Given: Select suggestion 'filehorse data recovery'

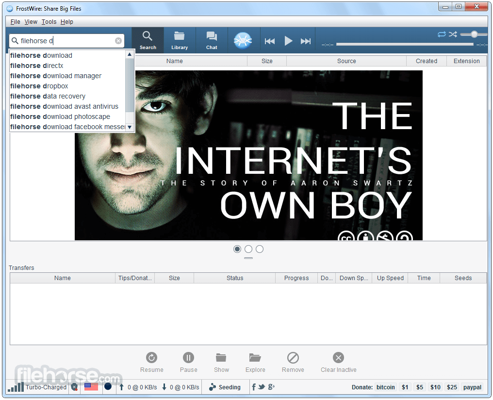Looking at the screenshot, I should point(67,96).
